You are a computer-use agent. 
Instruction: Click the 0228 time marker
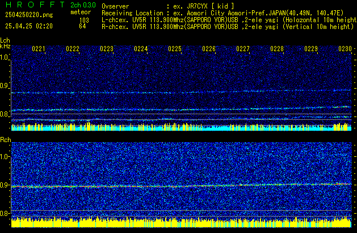coord(277,49)
